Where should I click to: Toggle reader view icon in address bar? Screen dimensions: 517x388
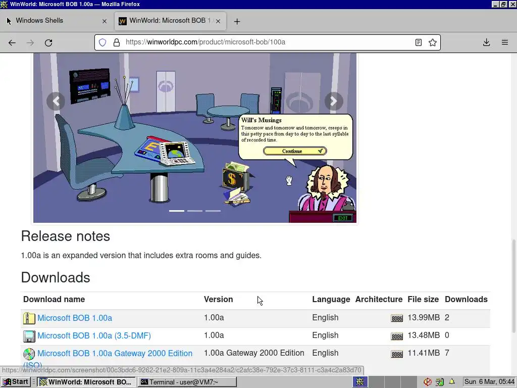point(419,42)
